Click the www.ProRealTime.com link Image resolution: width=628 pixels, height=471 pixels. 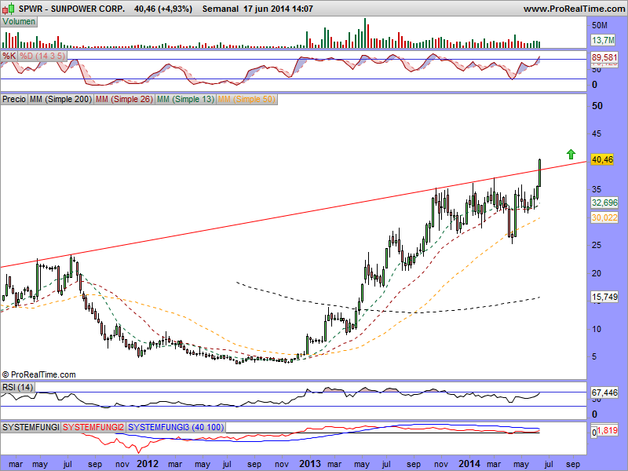click(x=574, y=9)
